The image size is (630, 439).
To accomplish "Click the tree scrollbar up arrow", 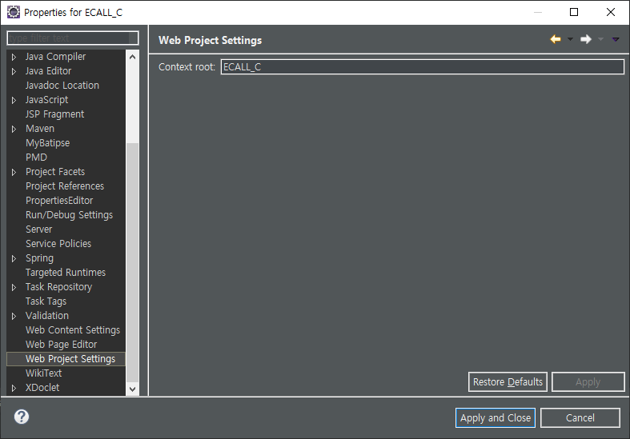I will tap(132, 57).
